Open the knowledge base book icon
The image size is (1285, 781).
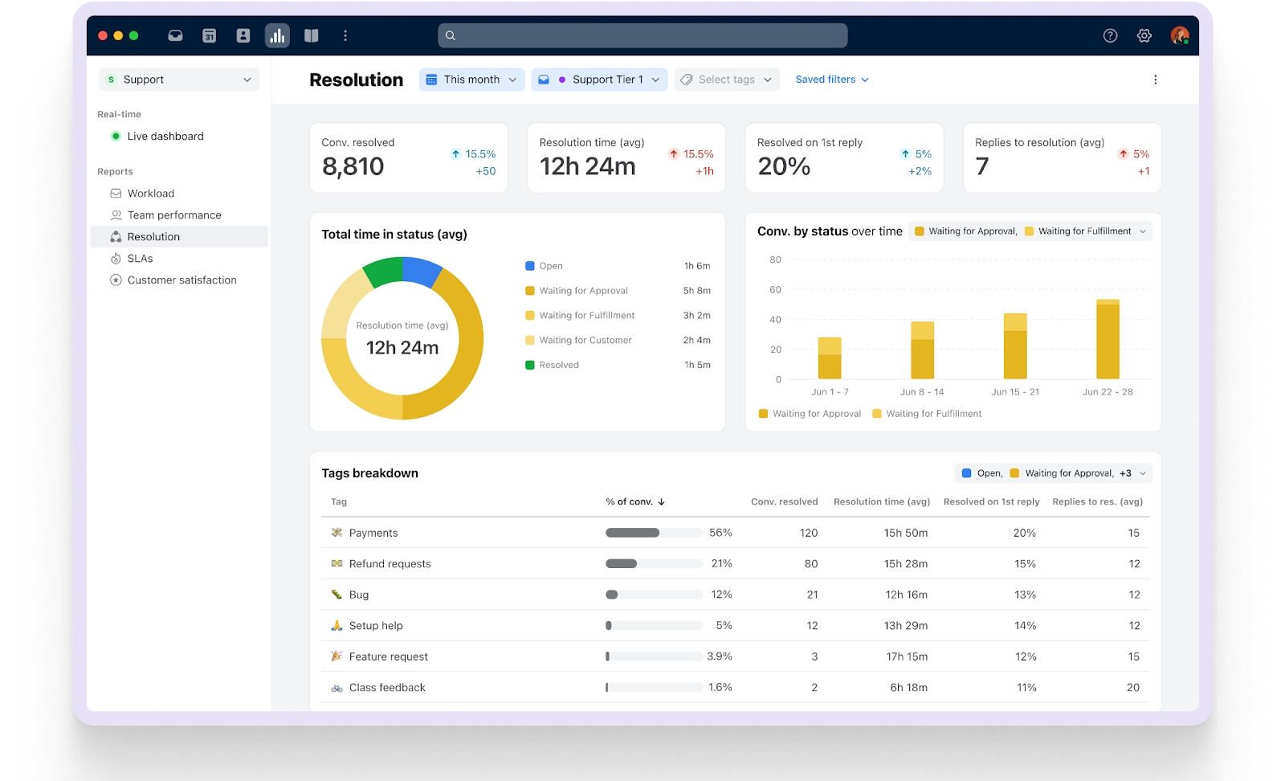312,35
